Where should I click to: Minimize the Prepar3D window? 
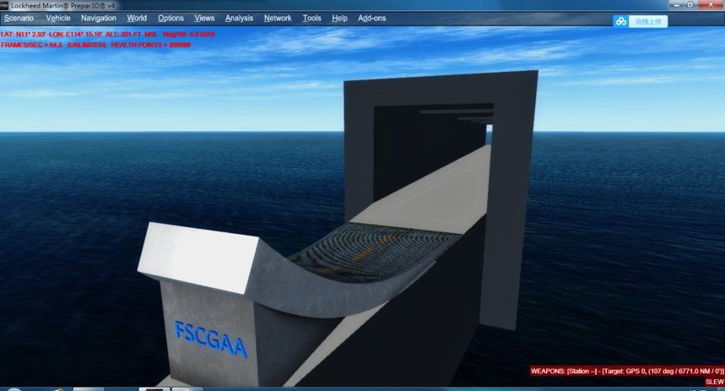pyautogui.click(x=676, y=4)
